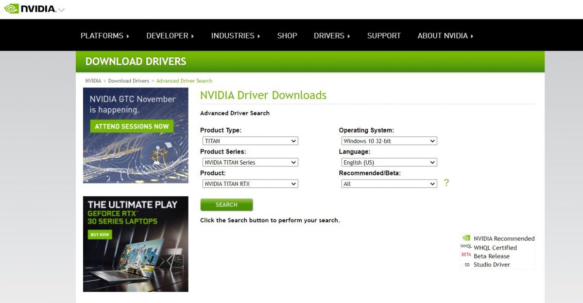Click the 'Click the Search button' instruction text

coord(270,220)
